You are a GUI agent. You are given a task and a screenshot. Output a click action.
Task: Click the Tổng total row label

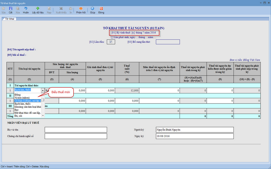(x=10, y=116)
